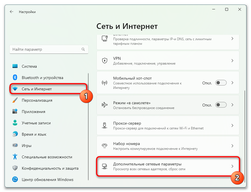Viewport: 251px width, 192px height.
Task: Click the back arrow icon
Action: coord(12,12)
